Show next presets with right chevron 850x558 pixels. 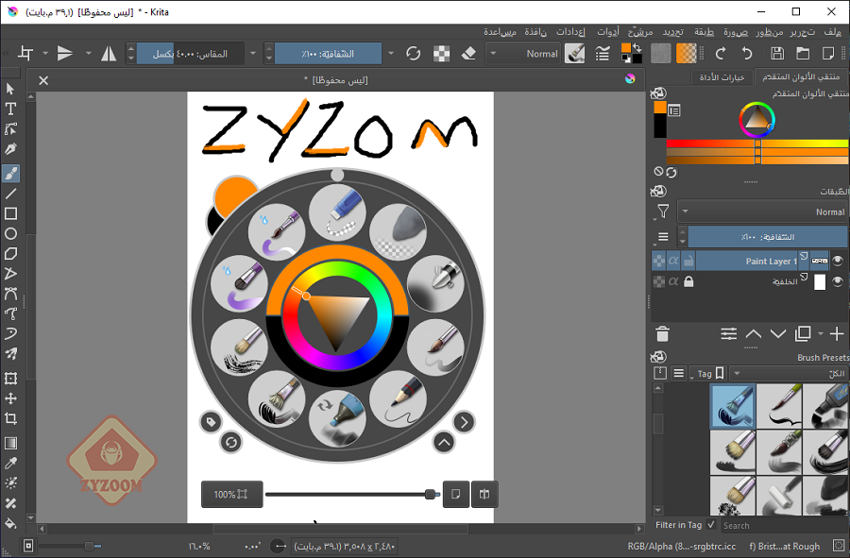464,422
